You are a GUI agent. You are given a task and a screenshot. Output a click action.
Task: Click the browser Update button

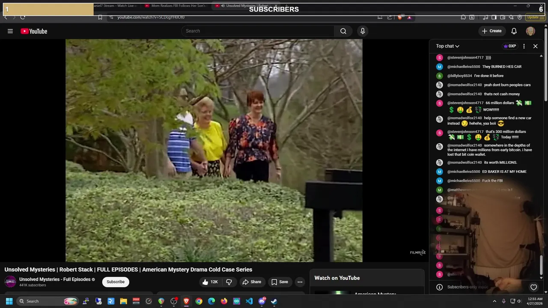(x=534, y=17)
